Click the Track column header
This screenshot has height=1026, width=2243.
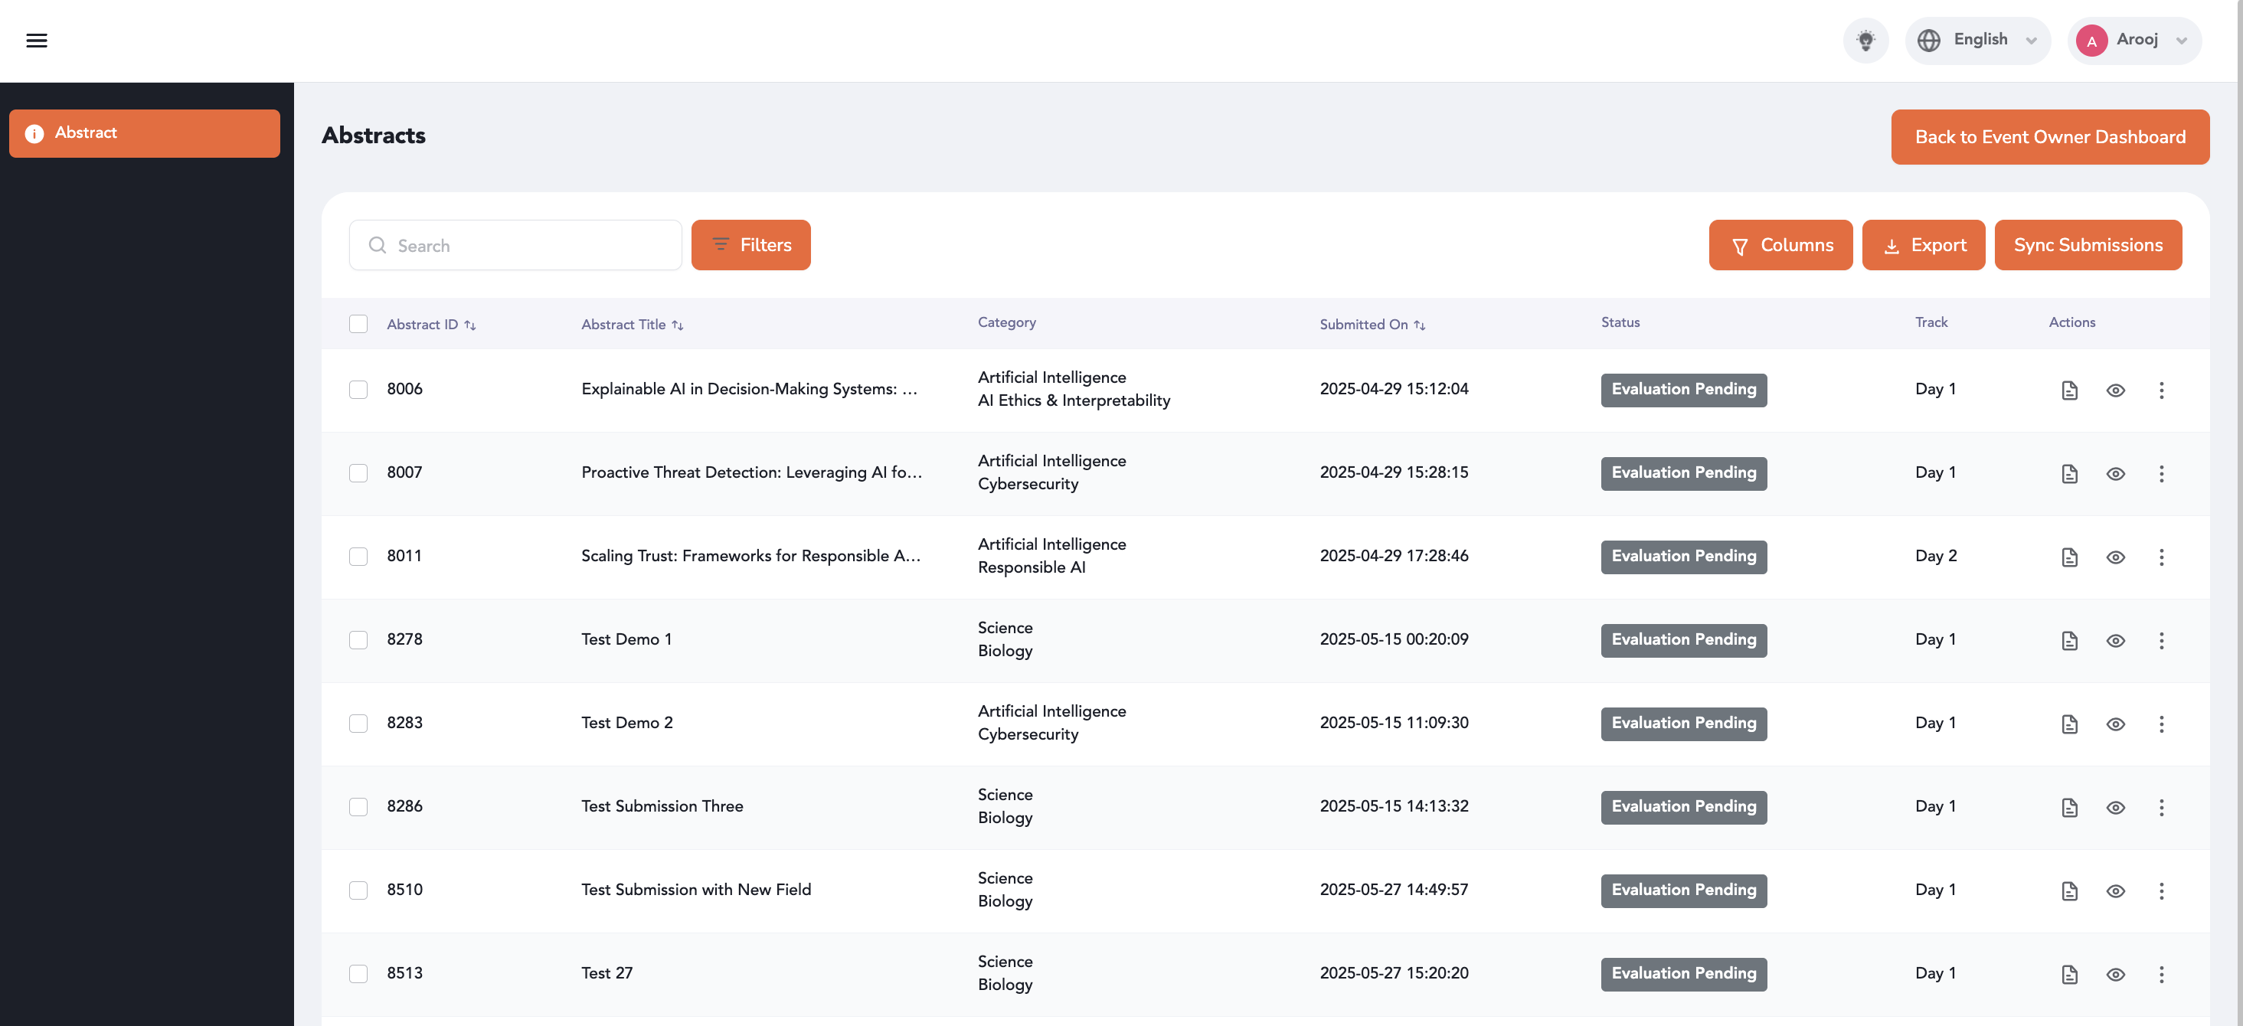click(x=1931, y=323)
